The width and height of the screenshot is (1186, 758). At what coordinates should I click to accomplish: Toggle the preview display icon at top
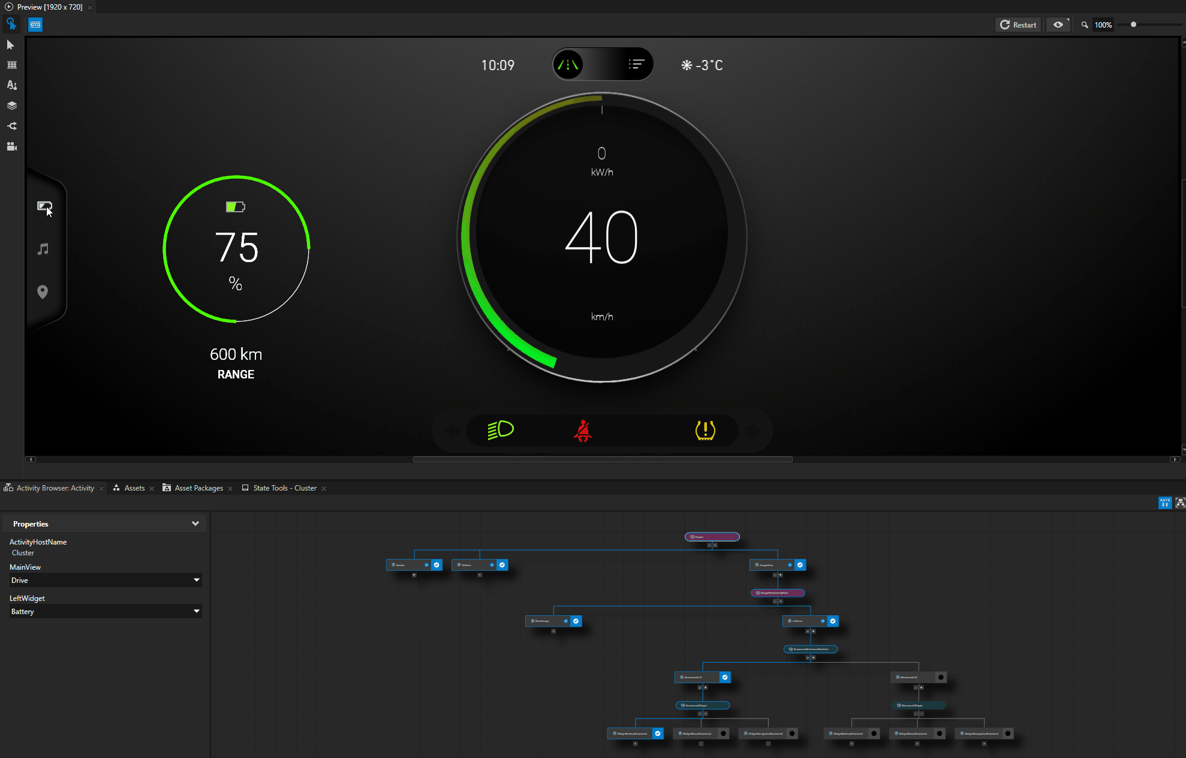[x=1059, y=25]
